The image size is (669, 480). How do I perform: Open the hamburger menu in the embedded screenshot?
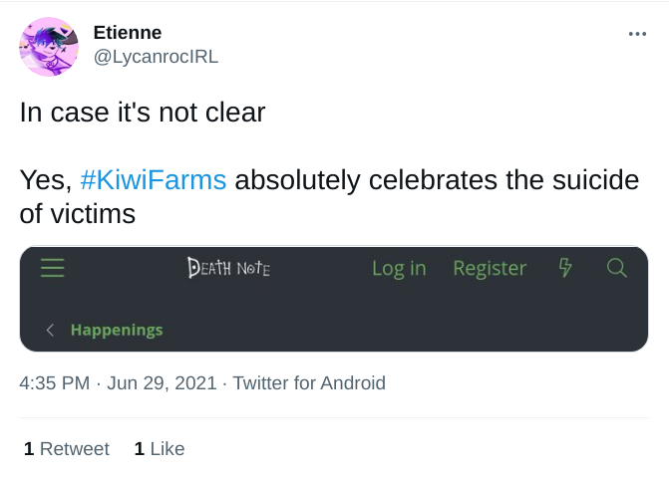click(53, 268)
